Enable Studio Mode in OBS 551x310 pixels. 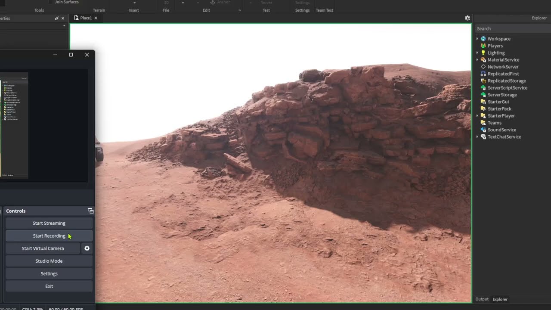point(49,261)
